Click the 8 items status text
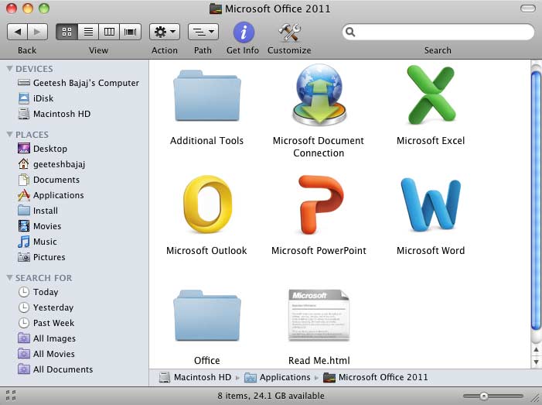Image resolution: width=542 pixels, height=405 pixels. (x=271, y=396)
